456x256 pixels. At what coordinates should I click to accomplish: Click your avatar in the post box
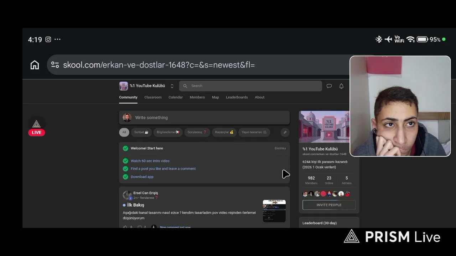click(x=127, y=118)
